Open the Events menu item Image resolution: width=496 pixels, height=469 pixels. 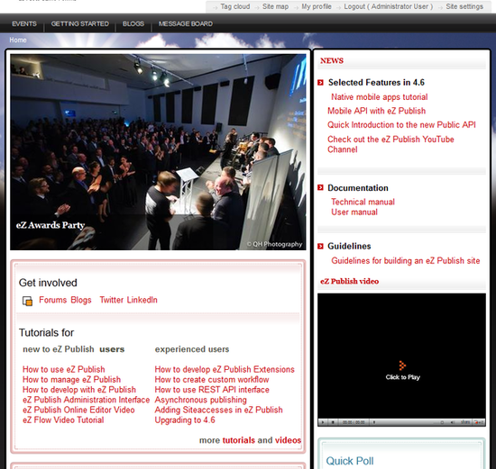coord(24,23)
